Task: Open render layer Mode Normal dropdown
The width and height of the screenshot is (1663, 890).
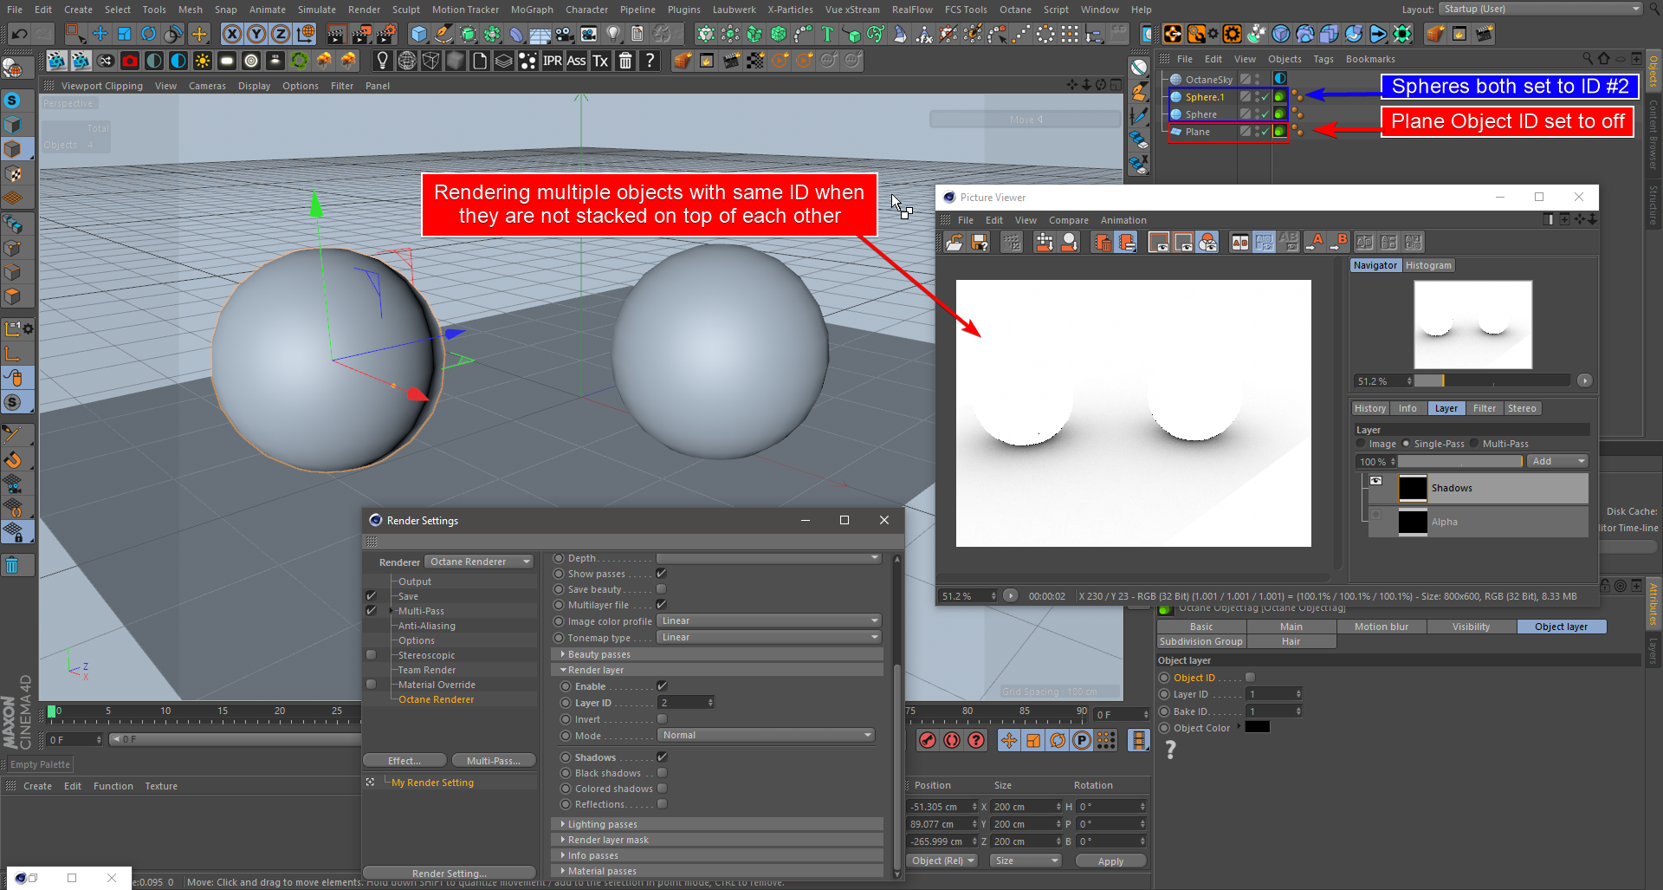Action: 767,735
